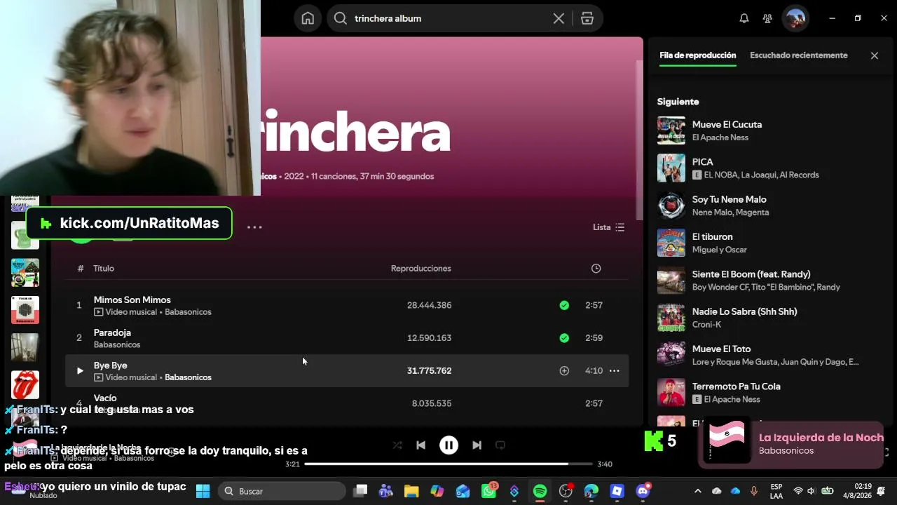Open Microsoft Teams from taskbar
This screenshot has height=505, width=897.
385,491
